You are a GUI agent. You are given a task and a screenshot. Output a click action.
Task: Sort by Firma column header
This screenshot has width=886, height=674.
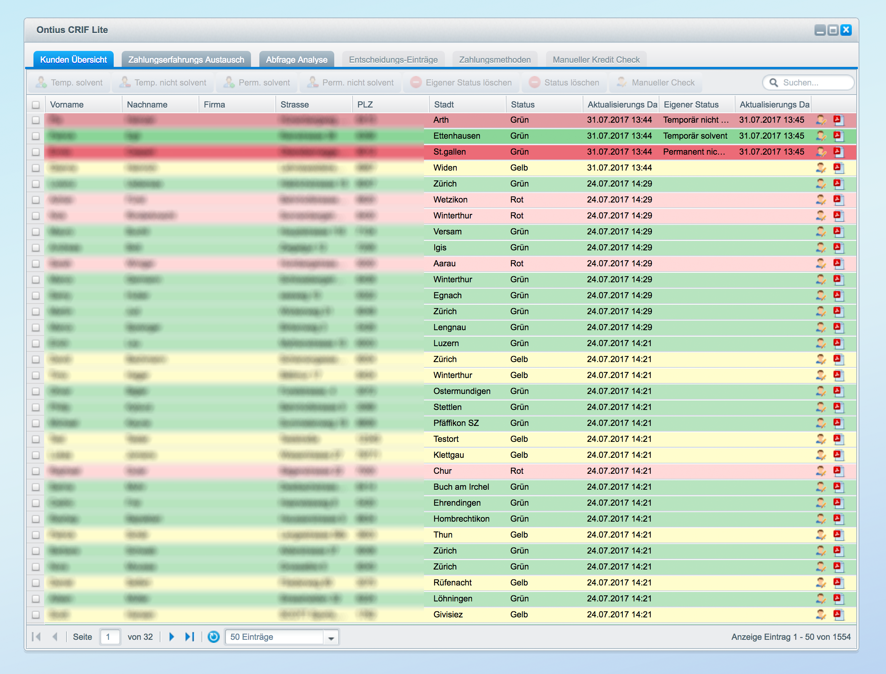(x=237, y=105)
